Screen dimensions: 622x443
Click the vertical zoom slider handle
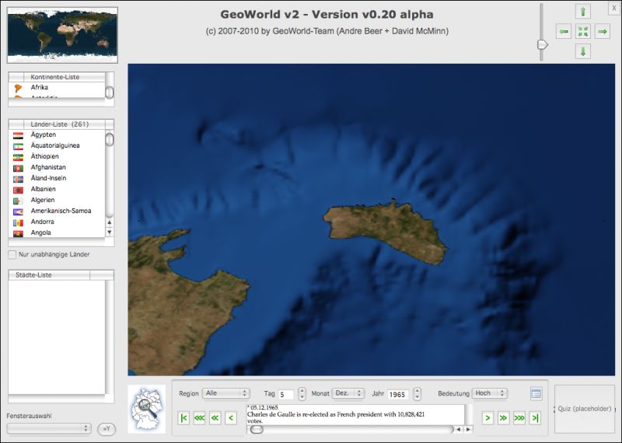542,44
